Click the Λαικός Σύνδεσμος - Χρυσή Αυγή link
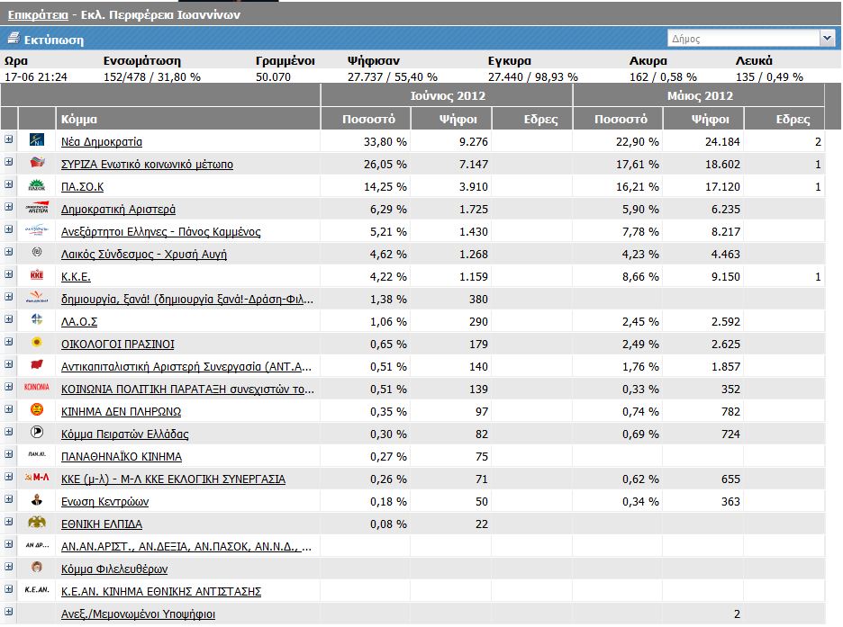Viewport: 843px width, 627px height. [143, 255]
